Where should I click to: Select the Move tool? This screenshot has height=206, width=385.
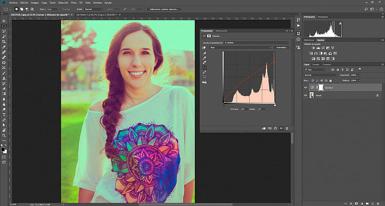tap(4, 21)
